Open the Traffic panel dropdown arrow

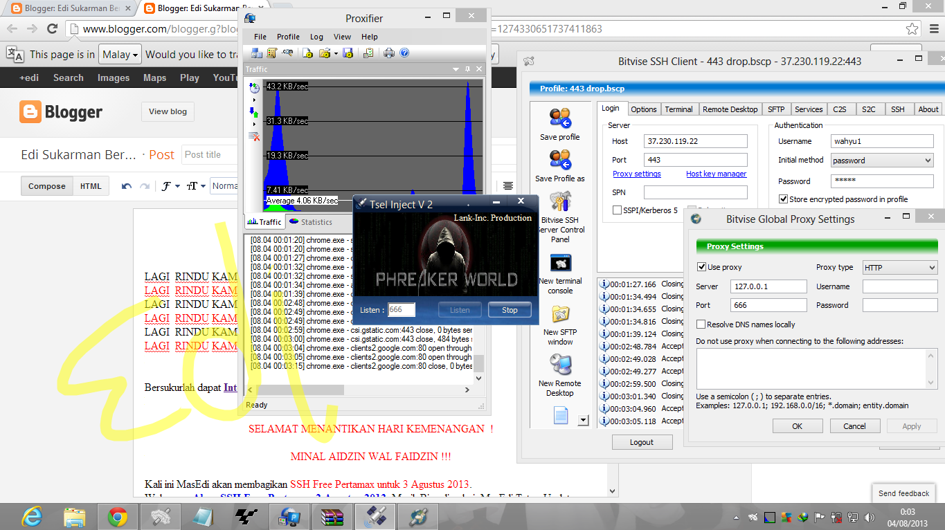(456, 69)
